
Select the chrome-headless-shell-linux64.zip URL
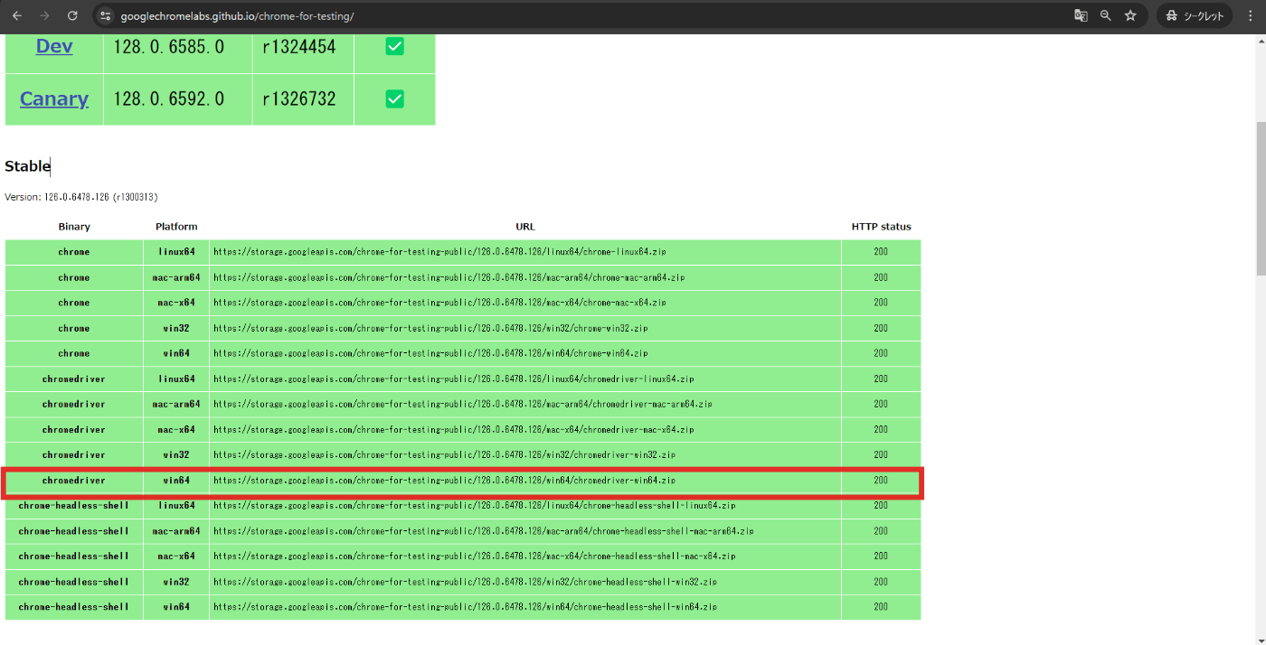(474, 506)
